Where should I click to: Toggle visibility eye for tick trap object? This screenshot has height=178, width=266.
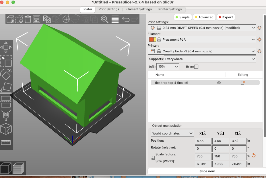(219, 83)
